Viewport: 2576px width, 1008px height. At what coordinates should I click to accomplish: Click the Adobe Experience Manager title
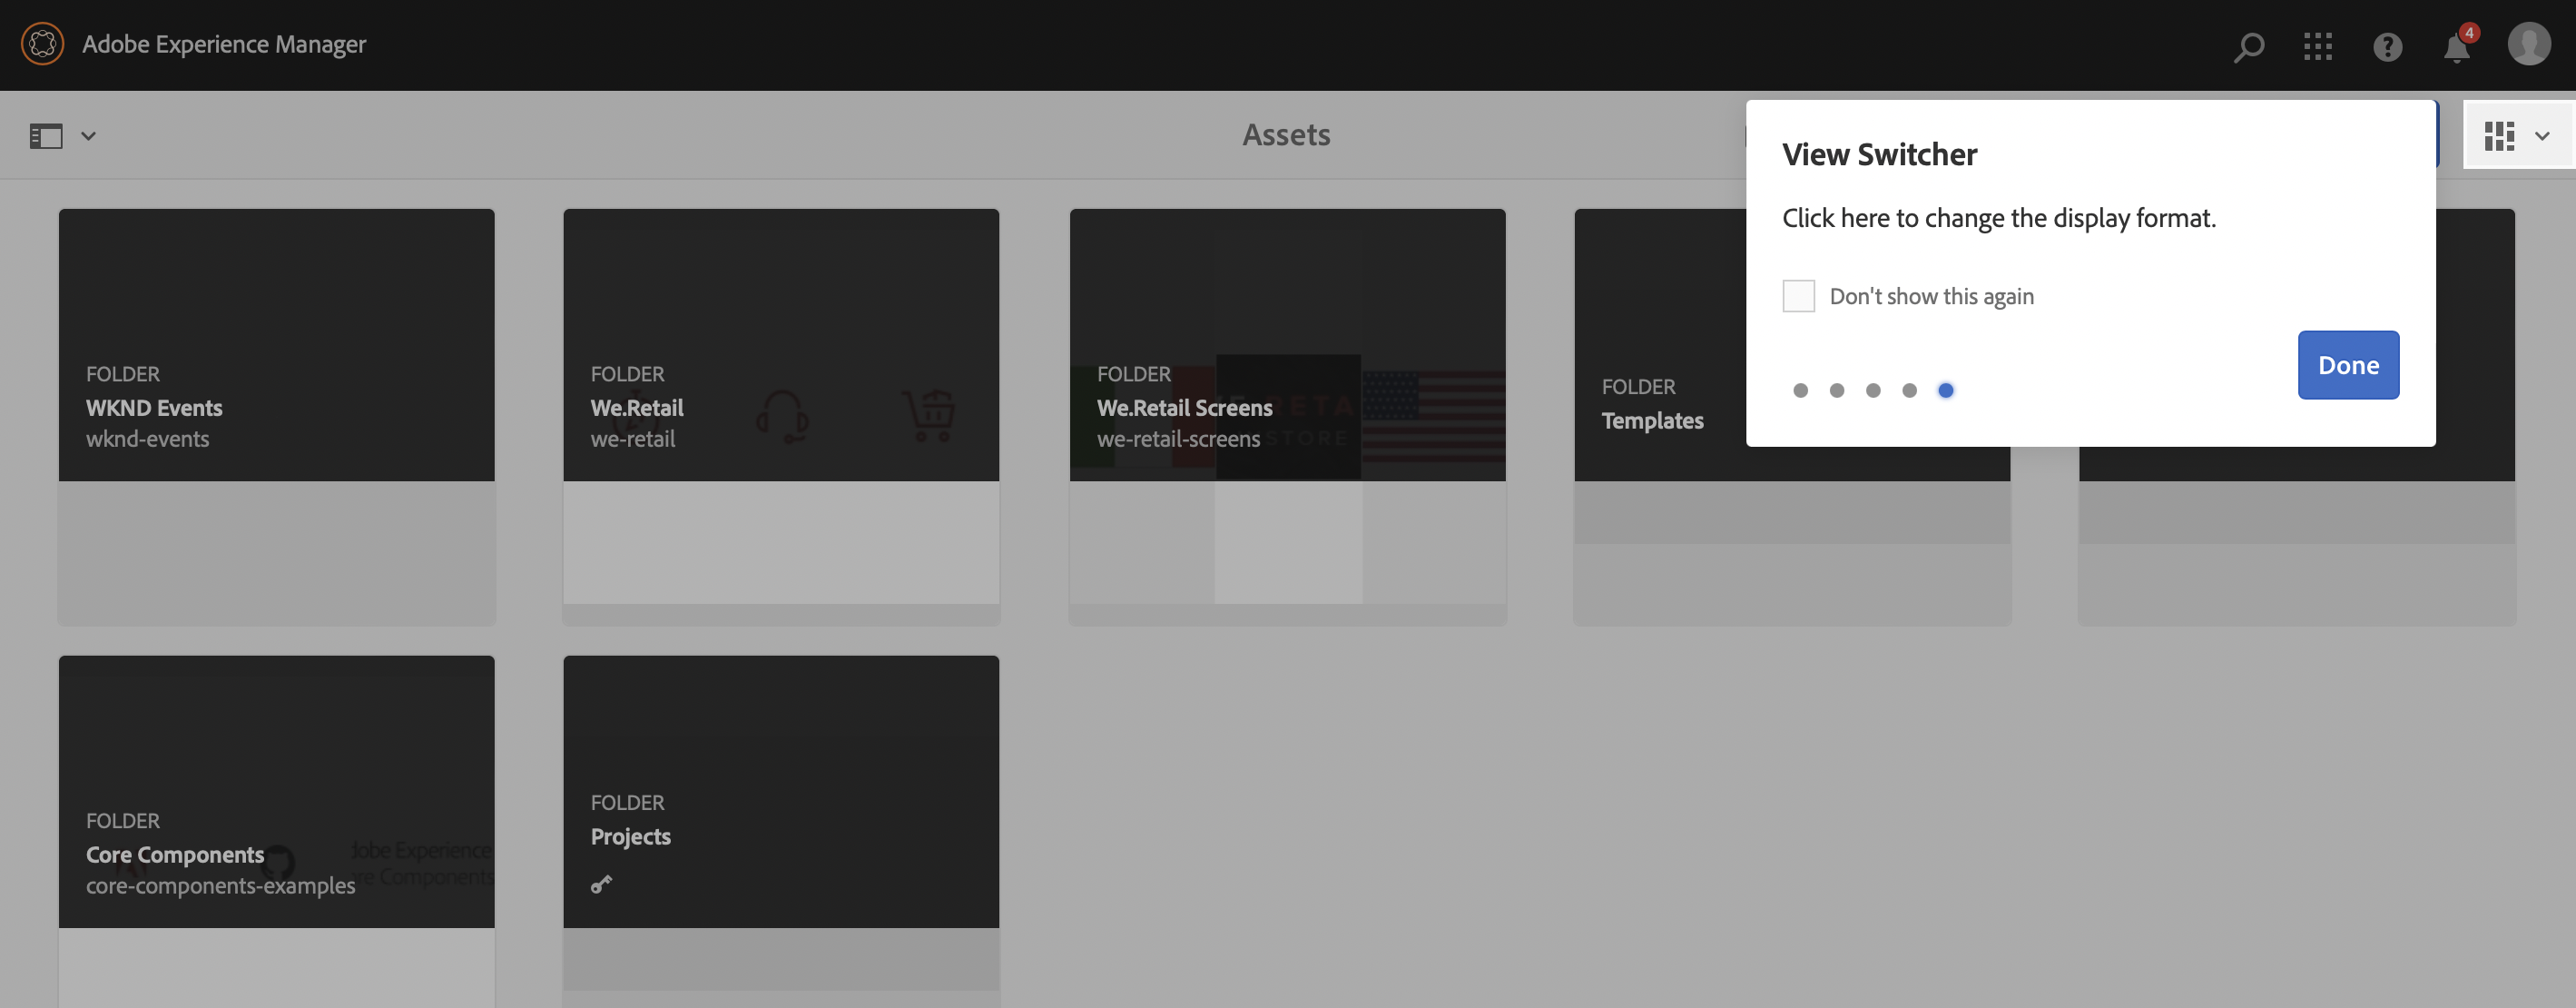point(224,44)
